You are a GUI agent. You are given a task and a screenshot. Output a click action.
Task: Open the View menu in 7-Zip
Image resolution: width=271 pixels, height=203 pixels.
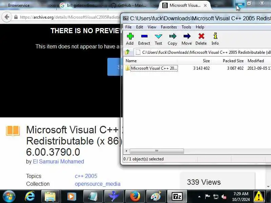pos(152,27)
